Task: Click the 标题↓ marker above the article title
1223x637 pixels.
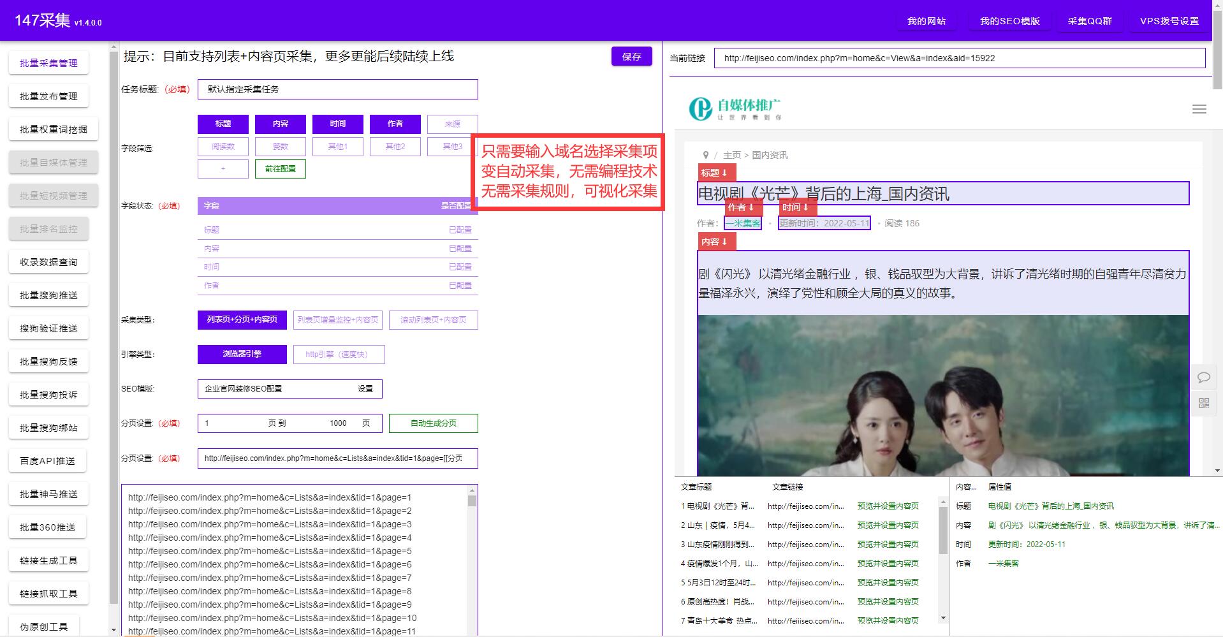Action: (715, 172)
